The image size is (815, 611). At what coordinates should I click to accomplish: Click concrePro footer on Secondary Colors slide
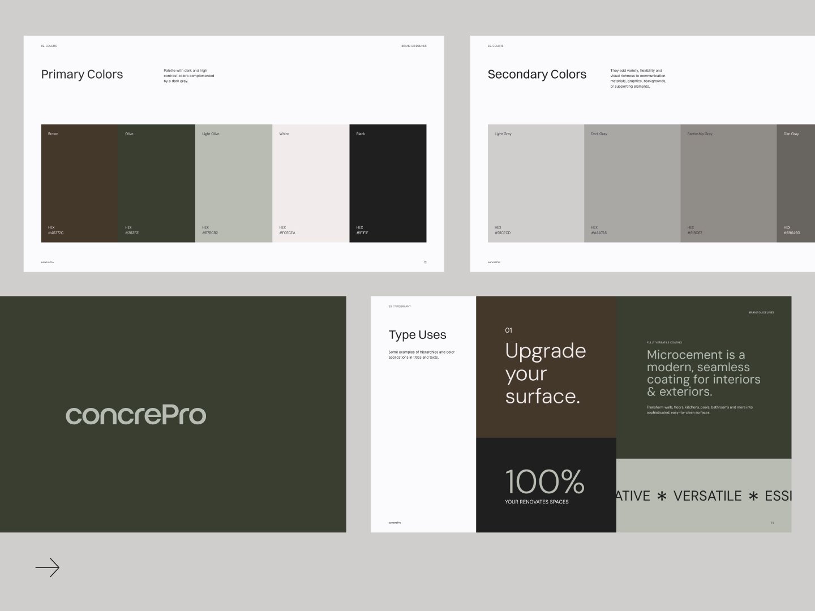[x=494, y=262]
